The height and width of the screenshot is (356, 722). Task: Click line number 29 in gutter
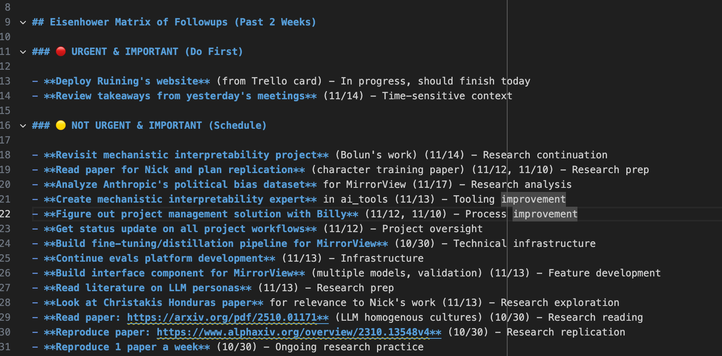click(5, 317)
